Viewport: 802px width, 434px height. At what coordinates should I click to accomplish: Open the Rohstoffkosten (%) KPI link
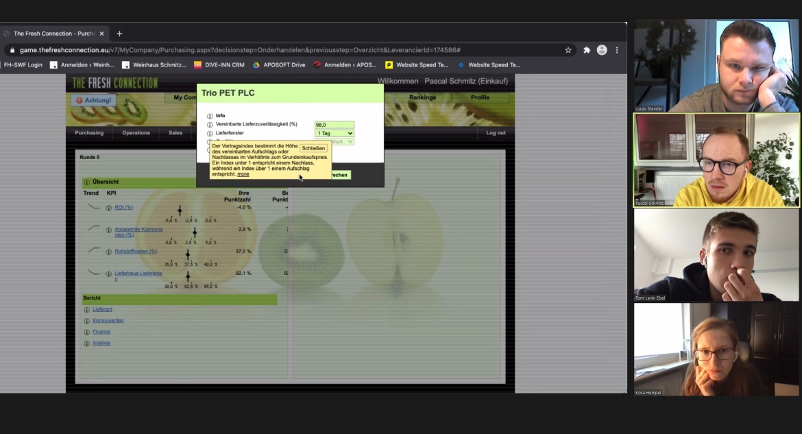click(136, 252)
